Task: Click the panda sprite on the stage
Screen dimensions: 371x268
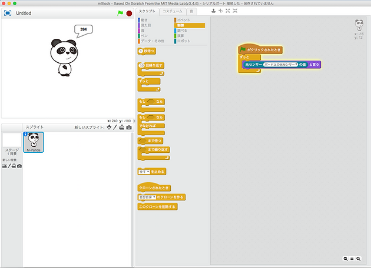Action: tap(64, 57)
